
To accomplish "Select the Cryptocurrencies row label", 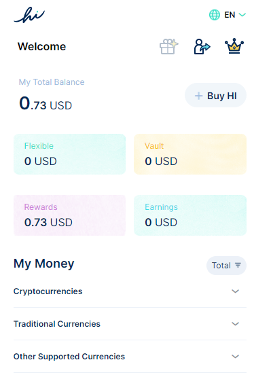I will pos(48,291).
